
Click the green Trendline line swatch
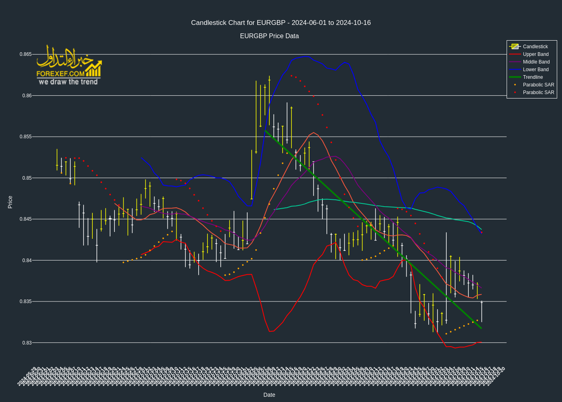coord(515,77)
